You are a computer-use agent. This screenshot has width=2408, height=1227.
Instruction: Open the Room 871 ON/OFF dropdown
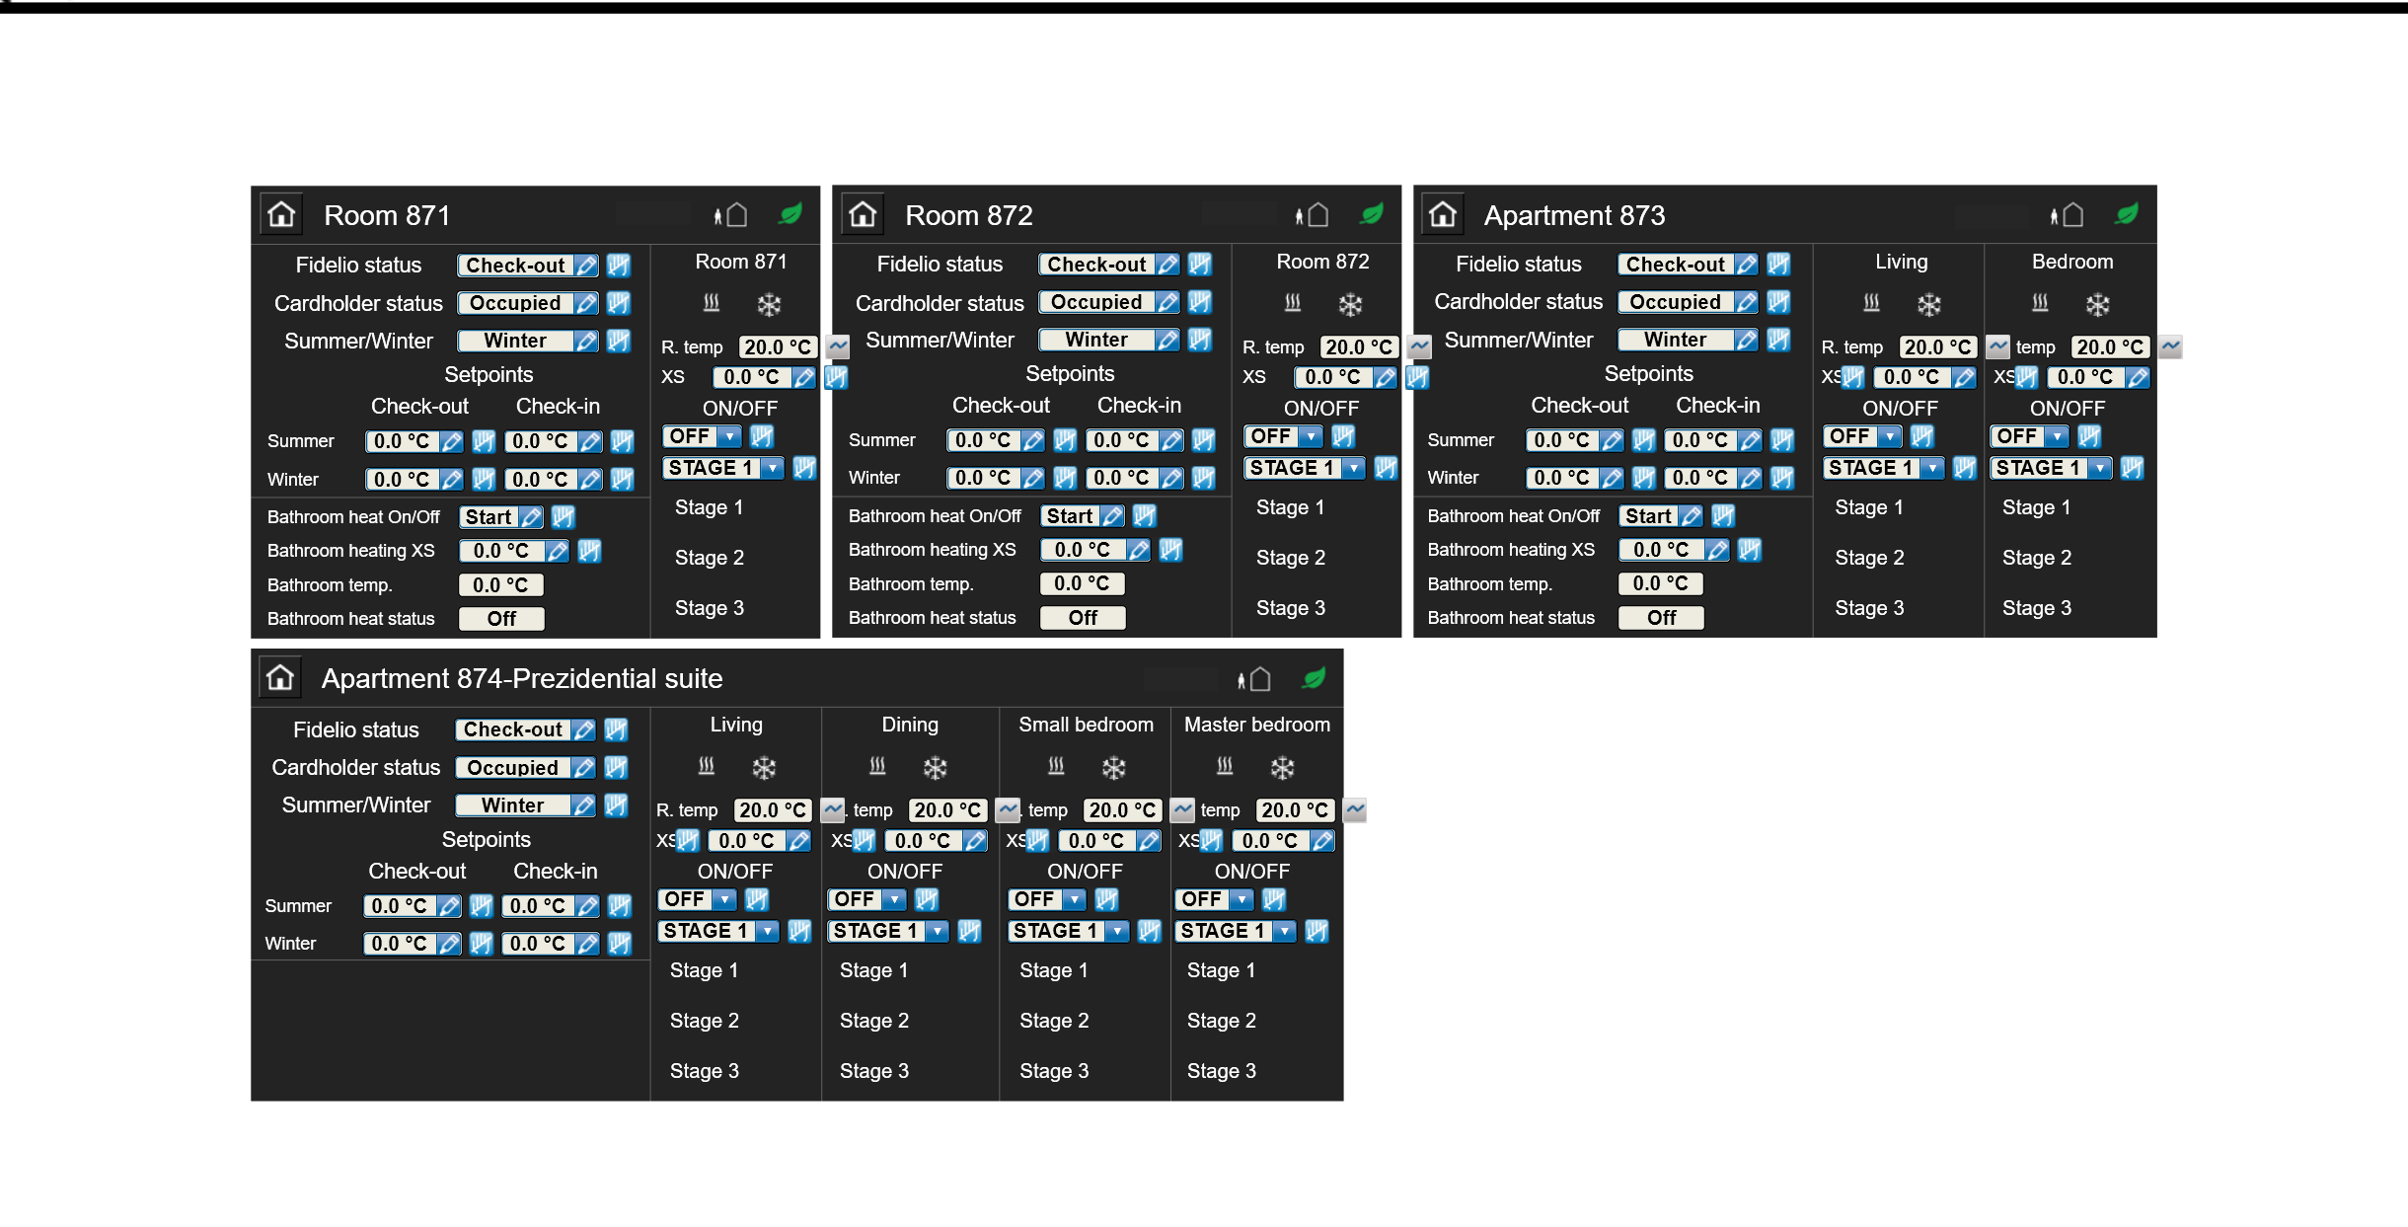728,436
